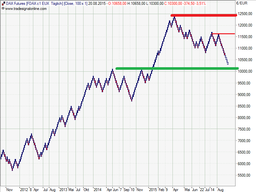Screen dimensions: 256x192
Task: Click the 5500,00 price axis label
Action: point(244,175)
